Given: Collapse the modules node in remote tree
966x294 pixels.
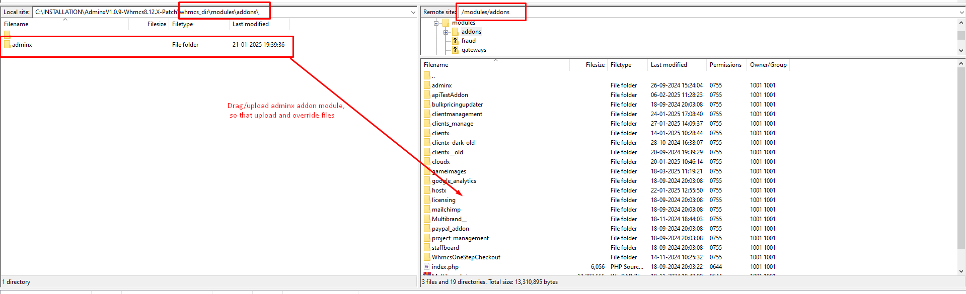Looking at the screenshot, I should 436,23.
